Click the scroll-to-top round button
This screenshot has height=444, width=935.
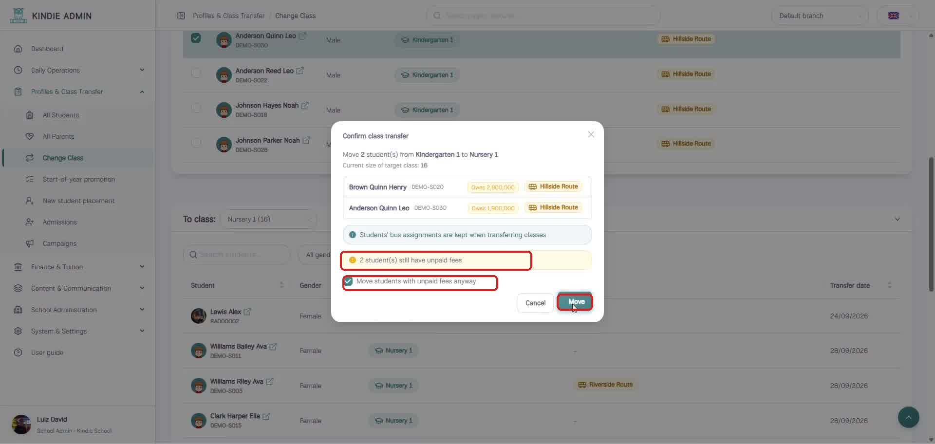[x=908, y=417]
